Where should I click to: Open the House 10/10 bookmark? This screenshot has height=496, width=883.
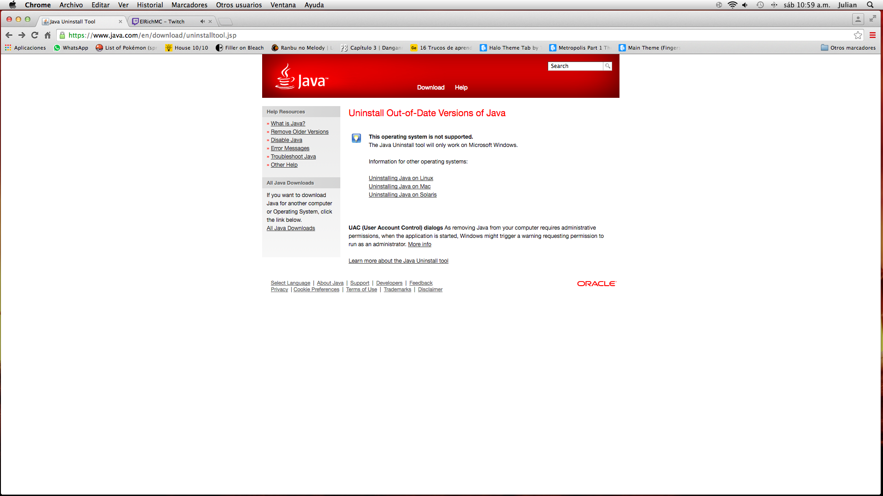[x=187, y=48]
